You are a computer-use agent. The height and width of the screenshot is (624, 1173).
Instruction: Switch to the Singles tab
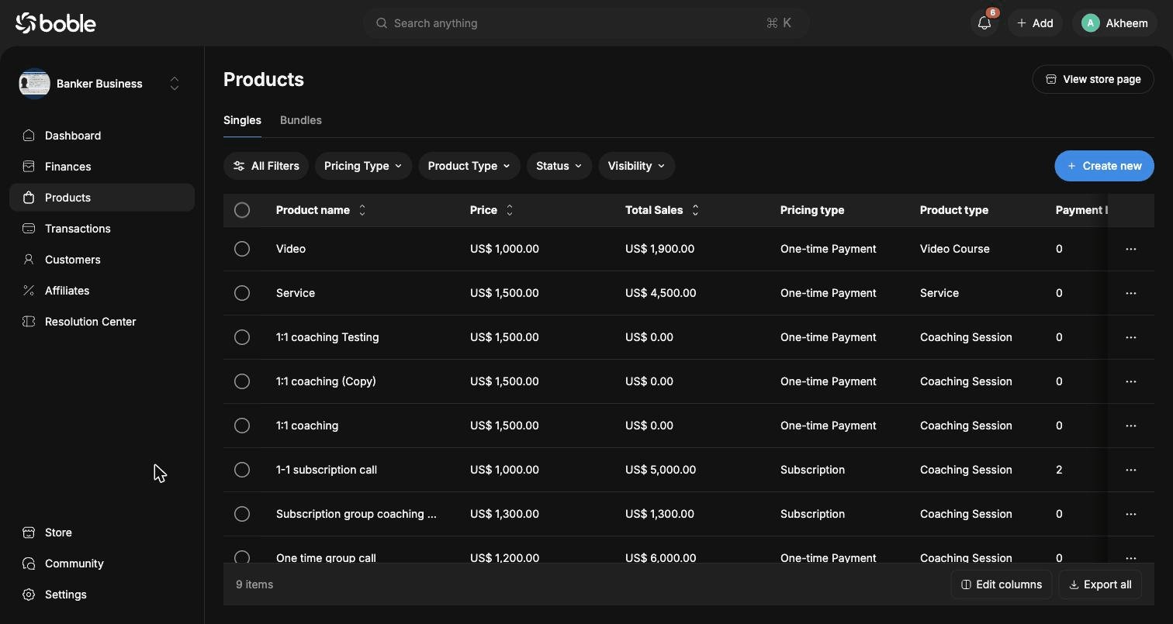click(x=242, y=120)
